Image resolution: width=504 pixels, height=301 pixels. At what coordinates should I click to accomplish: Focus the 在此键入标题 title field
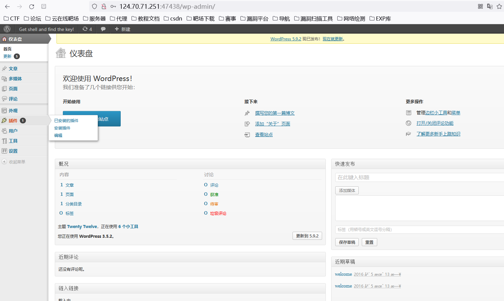pos(419,177)
